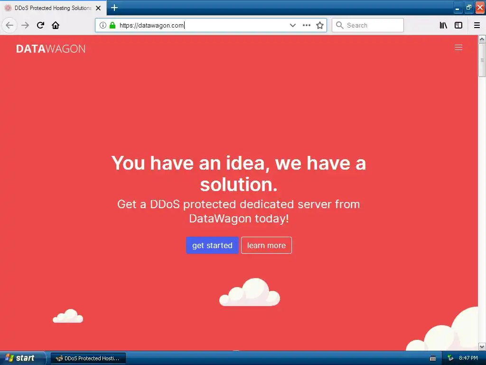Open page actions three-dot menu
The width and height of the screenshot is (486, 365).
coord(307,25)
